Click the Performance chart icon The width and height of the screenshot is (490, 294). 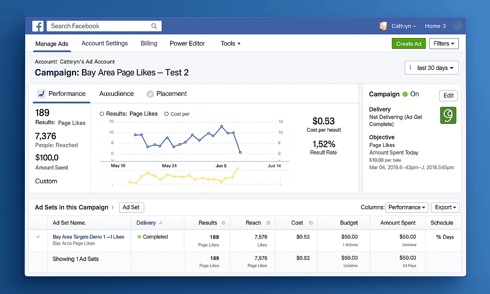coord(41,94)
